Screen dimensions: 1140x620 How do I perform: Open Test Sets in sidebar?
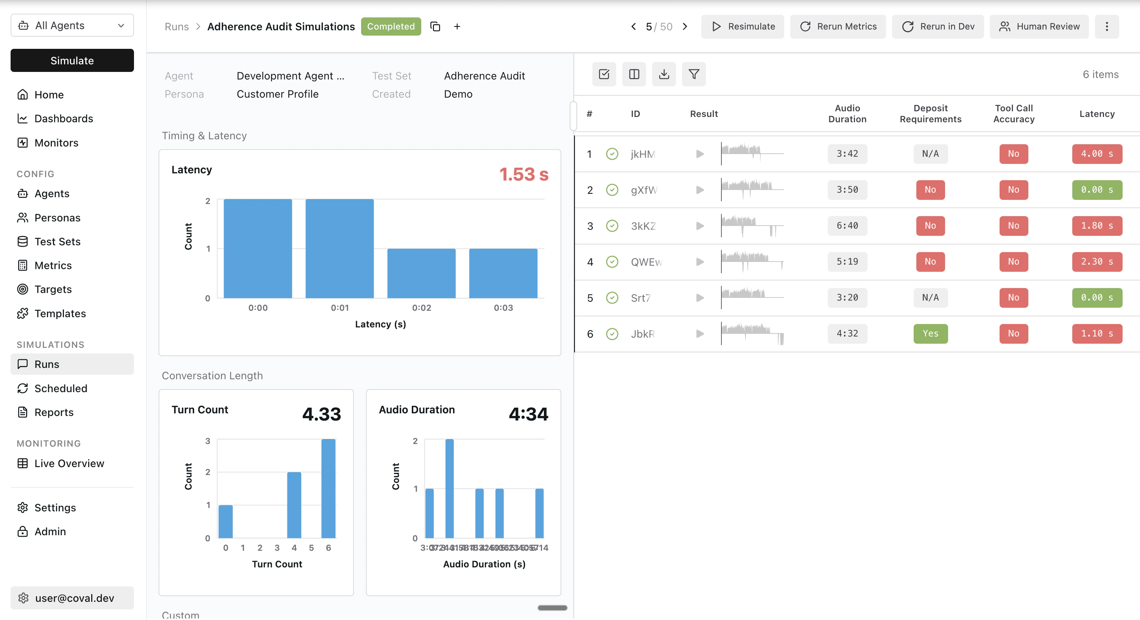pos(57,241)
